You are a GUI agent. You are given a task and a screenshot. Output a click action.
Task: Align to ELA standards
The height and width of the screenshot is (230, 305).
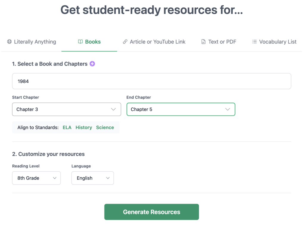point(67,127)
